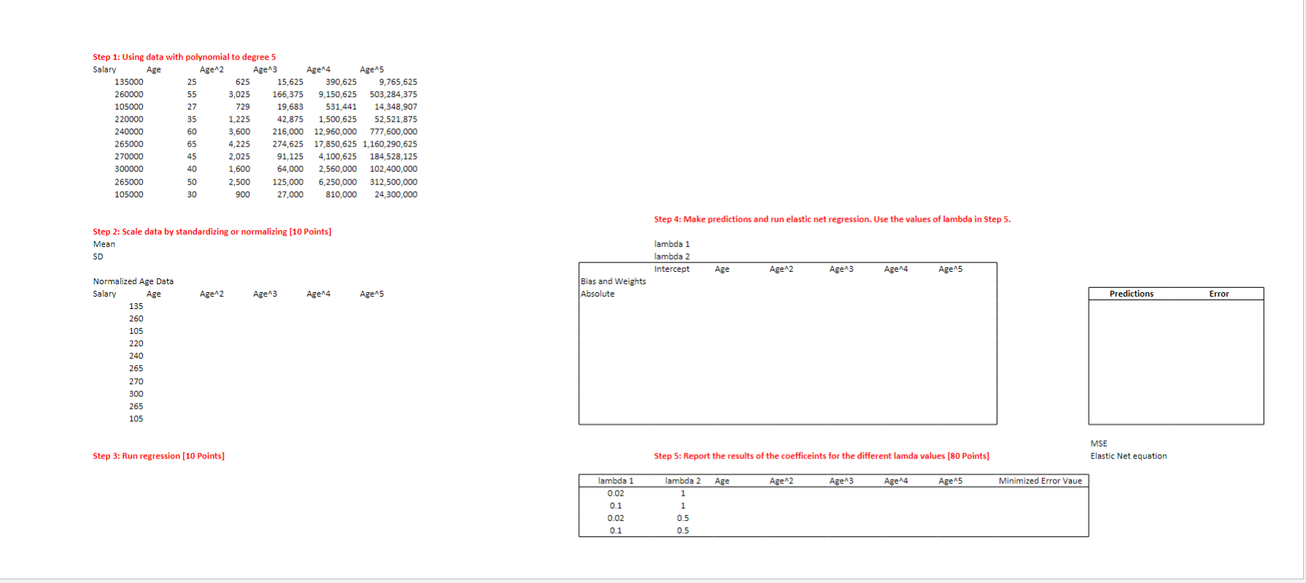
Task: Select the Age^5 value 24,300,000
Action: [396, 194]
